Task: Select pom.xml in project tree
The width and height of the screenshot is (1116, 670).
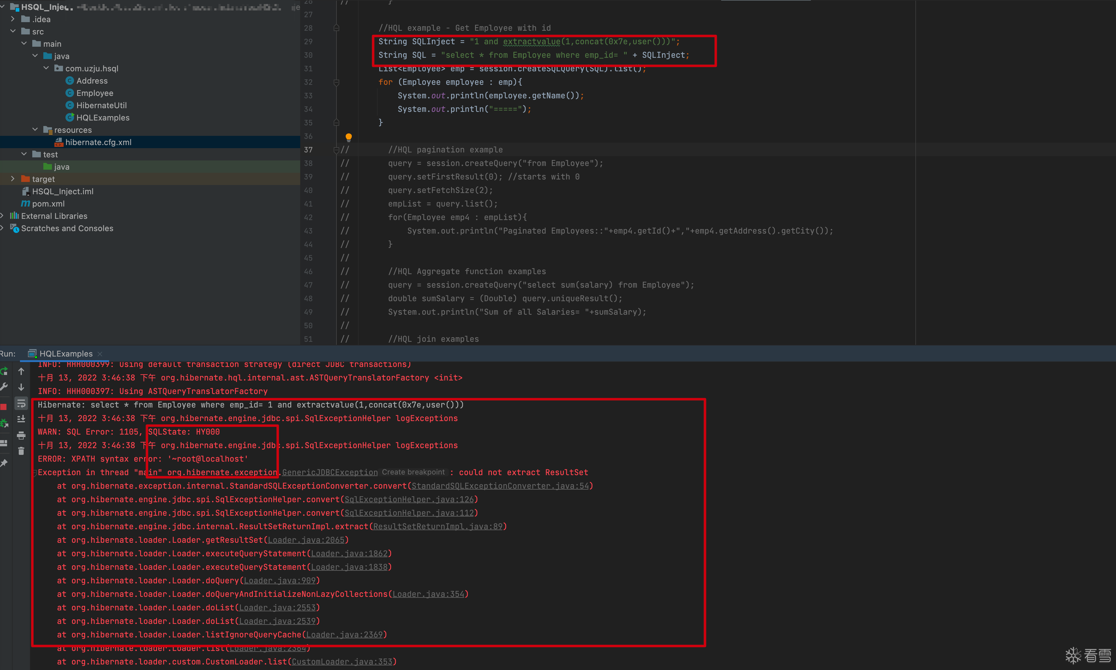Action: click(x=48, y=204)
